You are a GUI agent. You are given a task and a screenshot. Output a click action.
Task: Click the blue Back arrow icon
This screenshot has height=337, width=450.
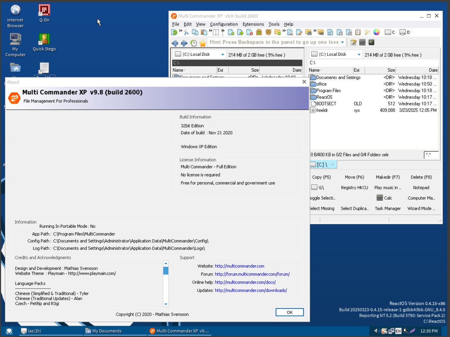(x=175, y=43)
